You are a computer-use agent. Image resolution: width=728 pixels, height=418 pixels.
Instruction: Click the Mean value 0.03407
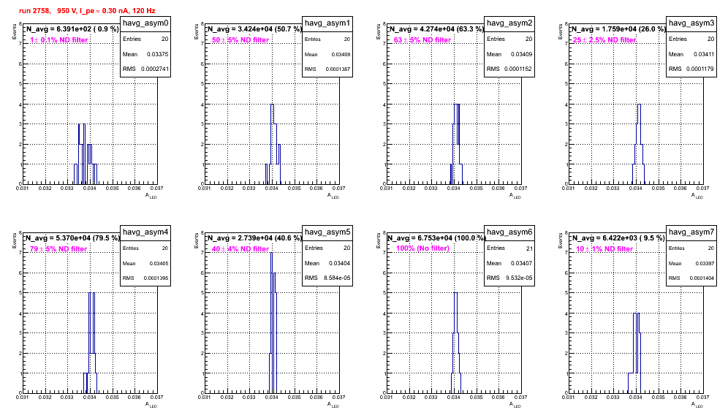[521, 263]
